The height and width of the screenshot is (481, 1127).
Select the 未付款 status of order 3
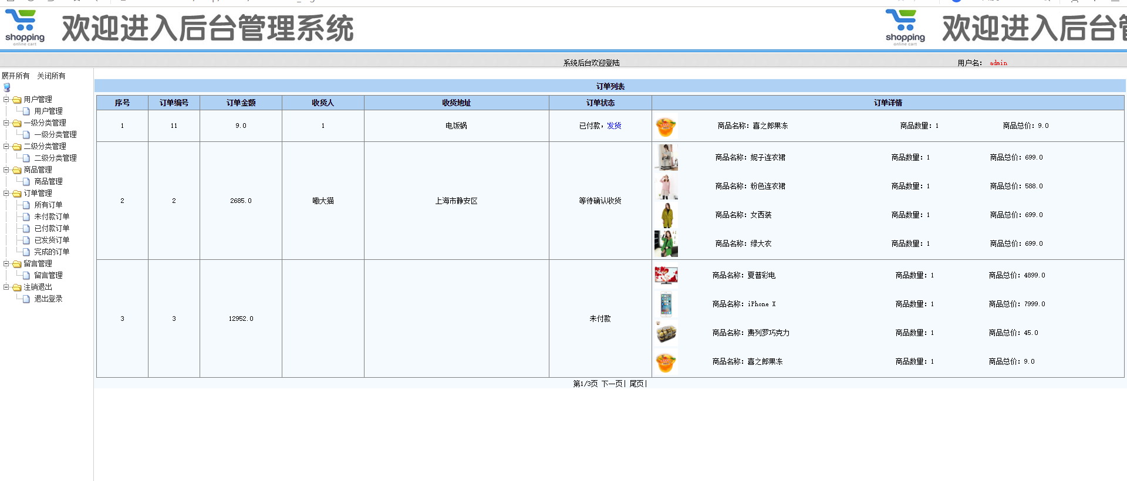pos(600,319)
